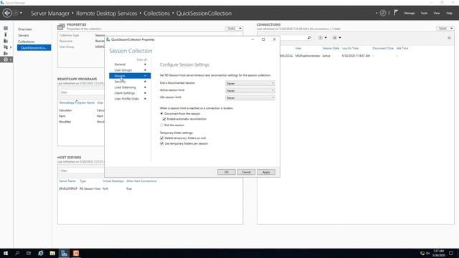Open the View menu
The height and width of the screenshot is (258, 459).
click(437, 13)
